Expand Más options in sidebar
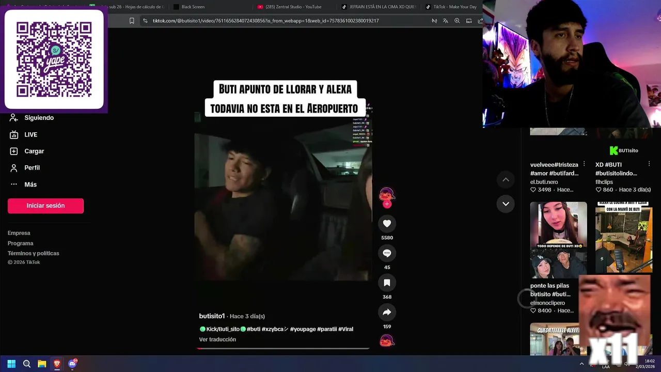This screenshot has height=372, width=661. 23,184
